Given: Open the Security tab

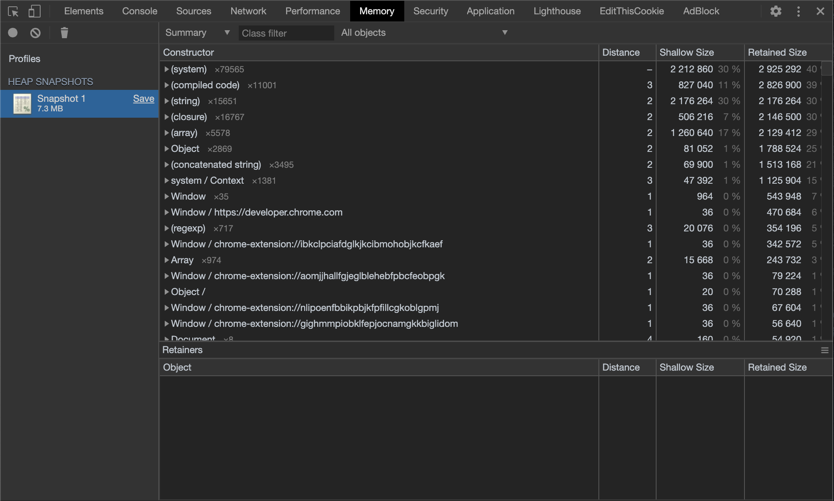Looking at the screenshot, I should (x=431, y=11).
